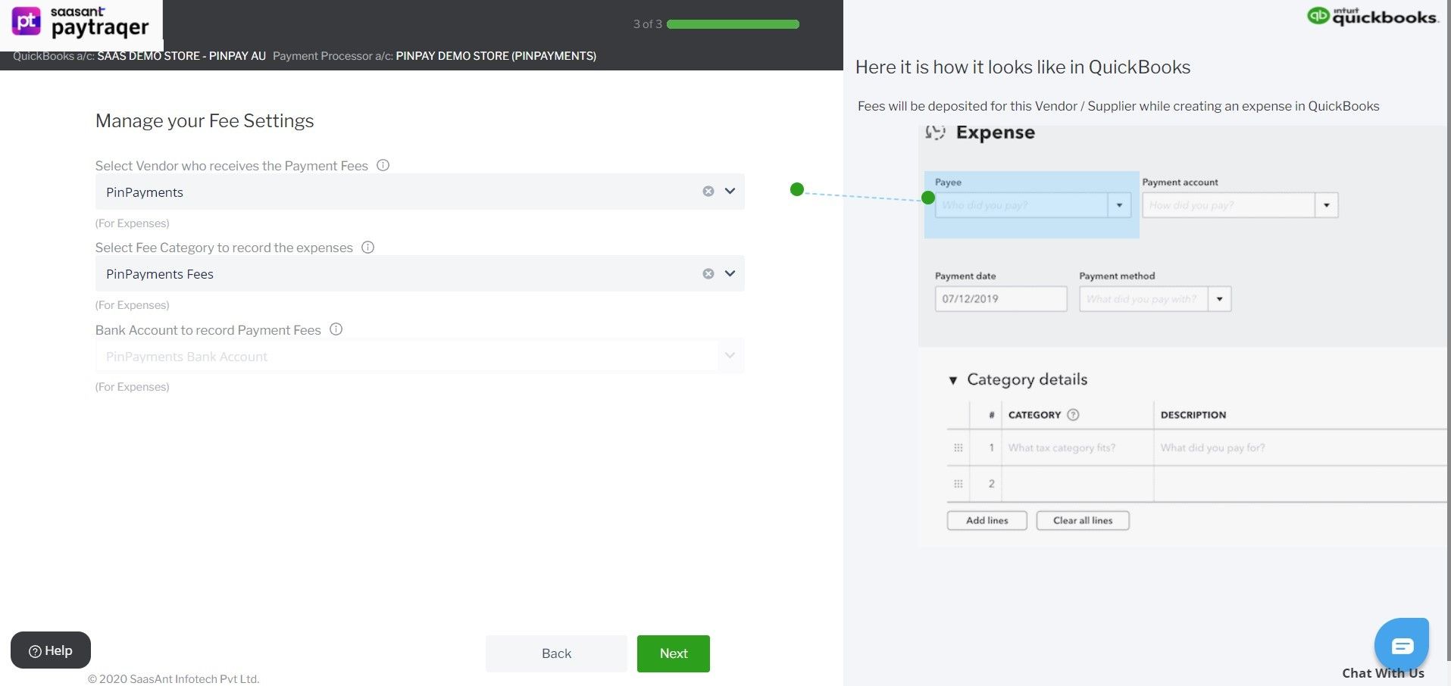Click the Back button
This screenshot has height=686, width=1451.
click(x=556, y=653)
